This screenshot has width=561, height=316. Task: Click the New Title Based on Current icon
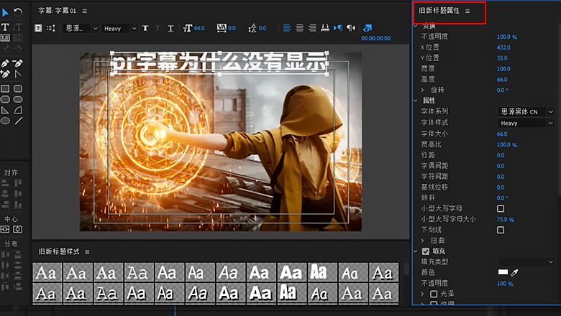[38, 28]
